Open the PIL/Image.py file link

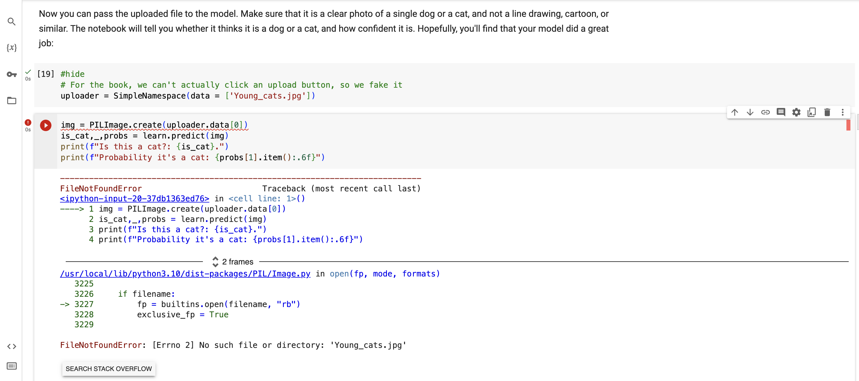(185, 274)
